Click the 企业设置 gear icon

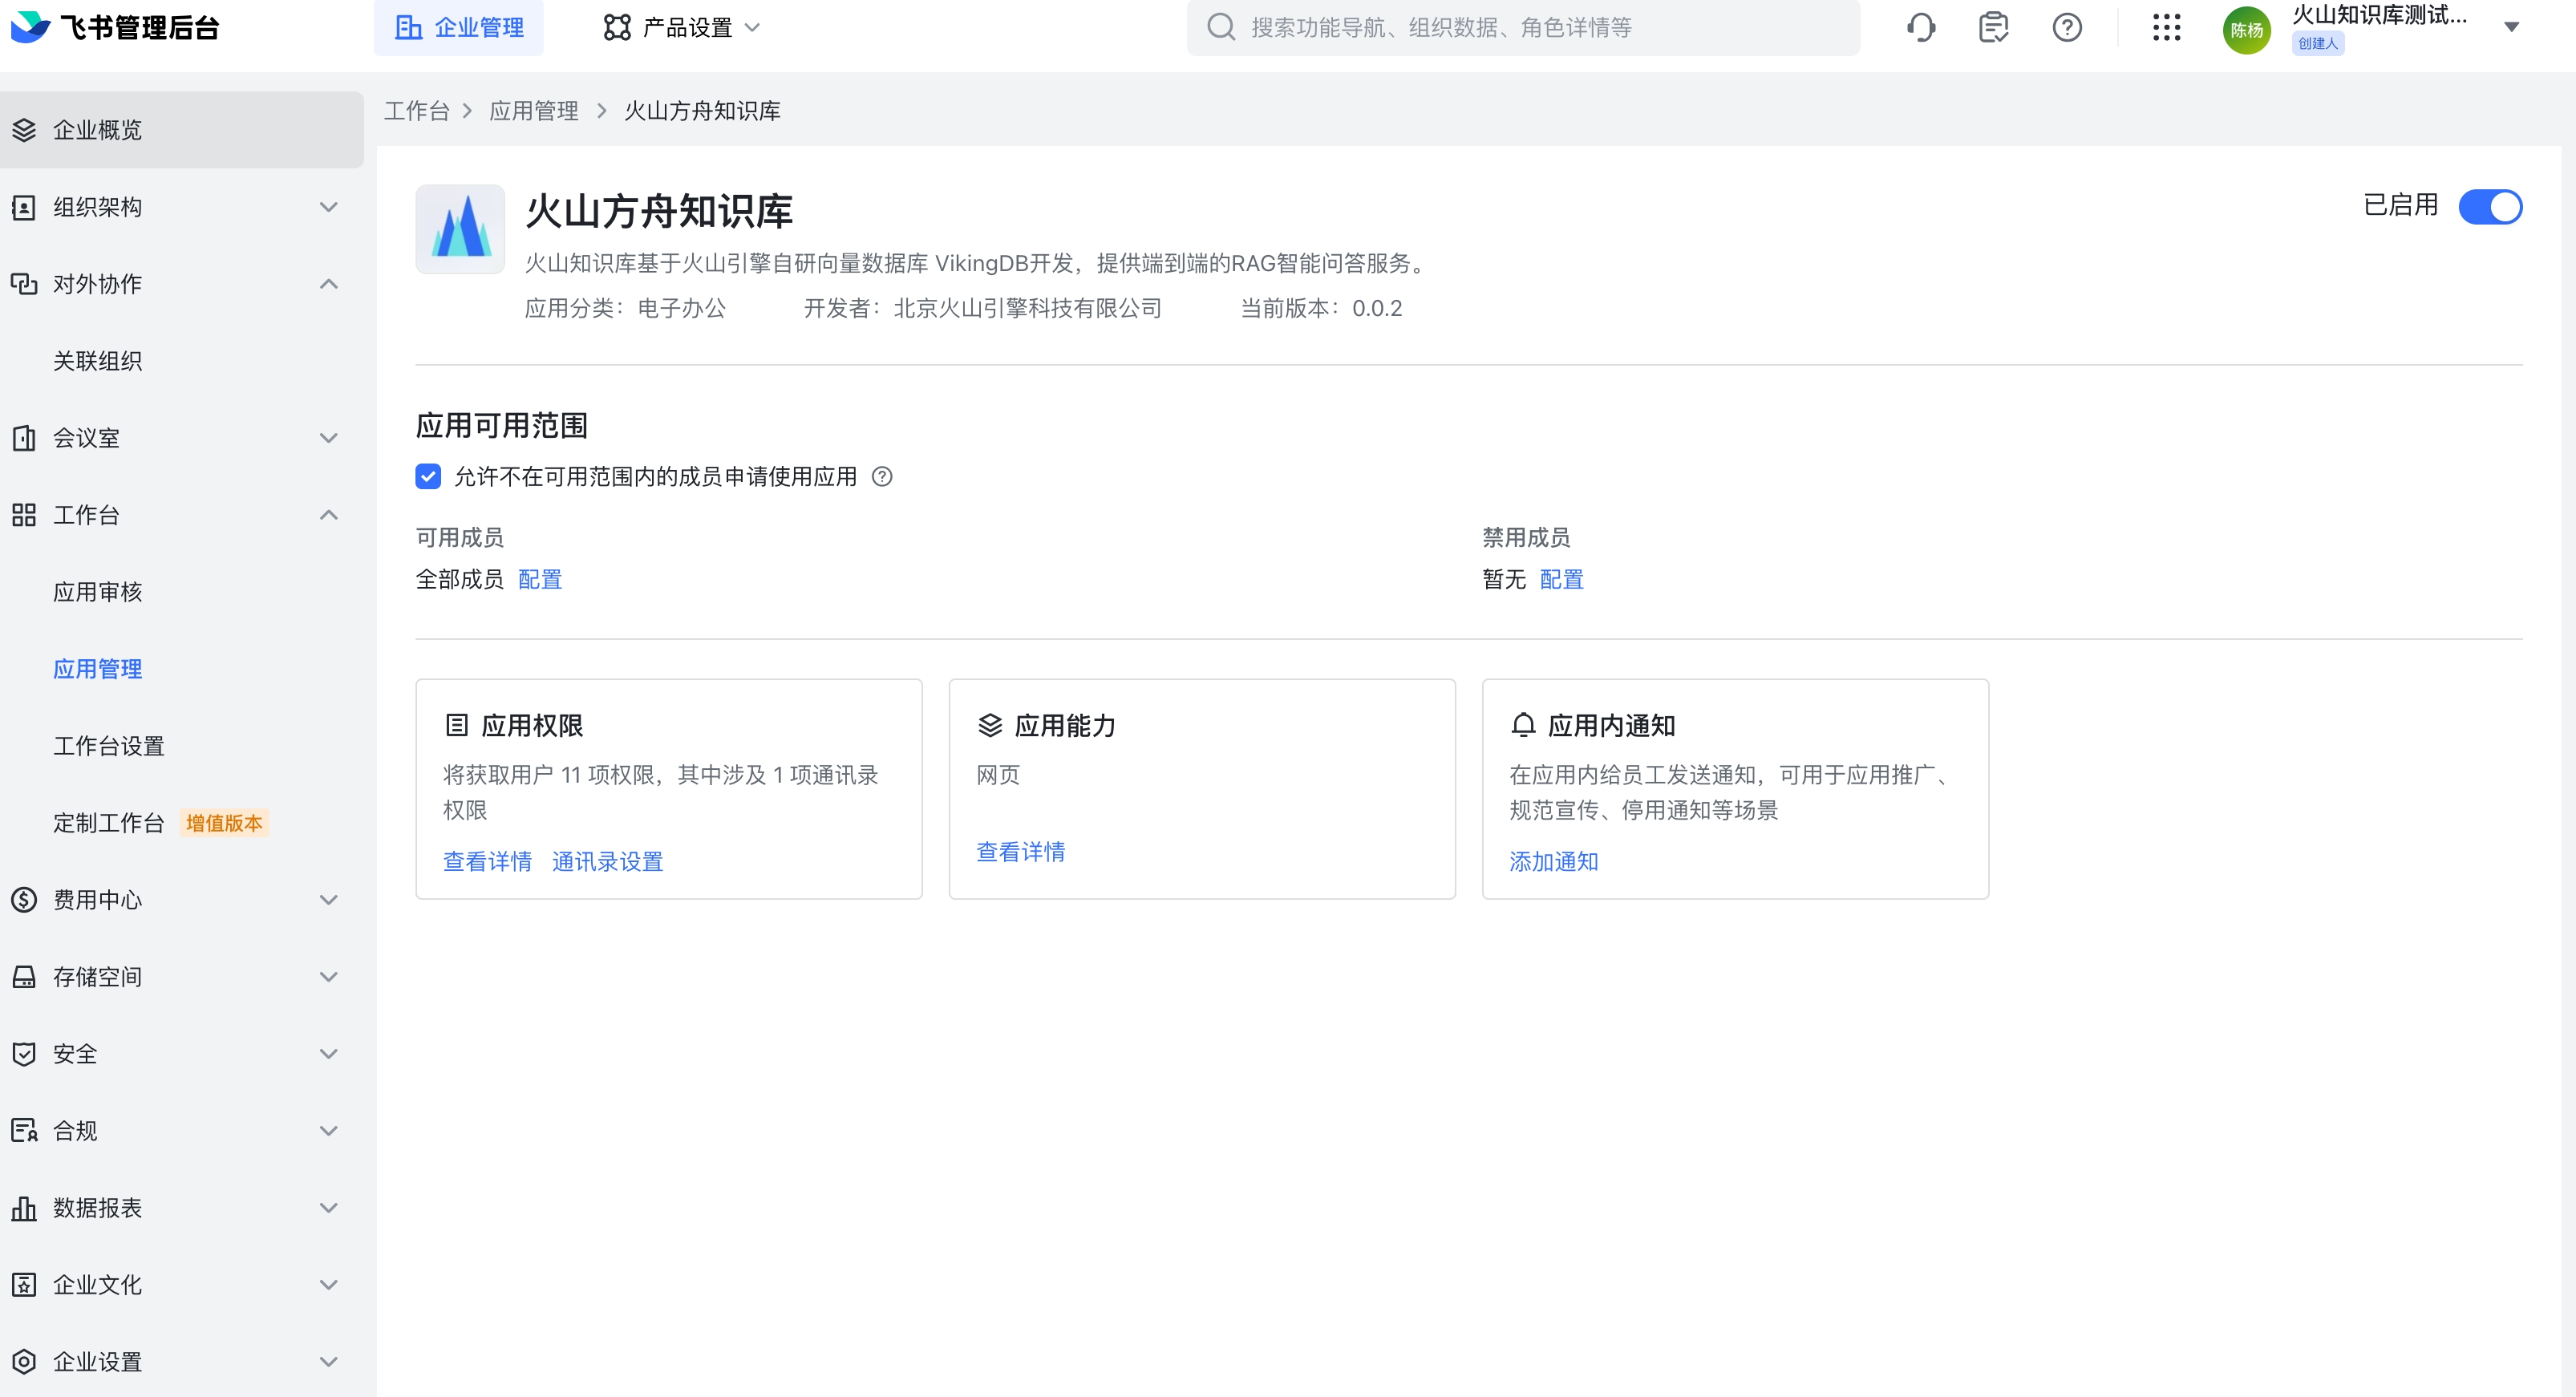point(24,1362)
